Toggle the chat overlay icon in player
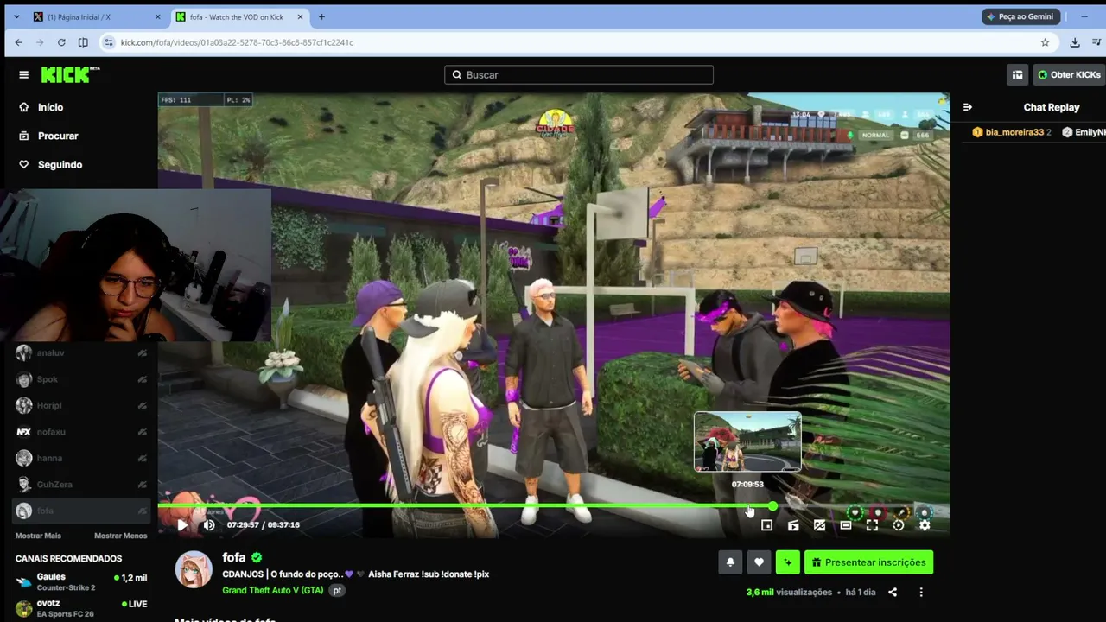 (820, 524)
